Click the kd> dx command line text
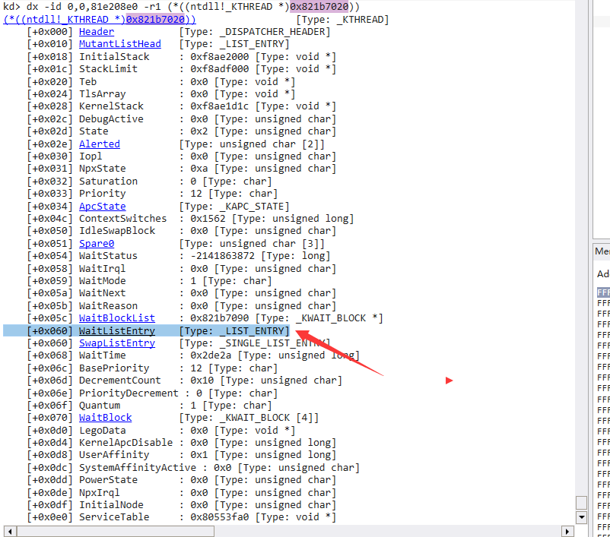This screenshot has height=537, width=610. coord(182,7)
